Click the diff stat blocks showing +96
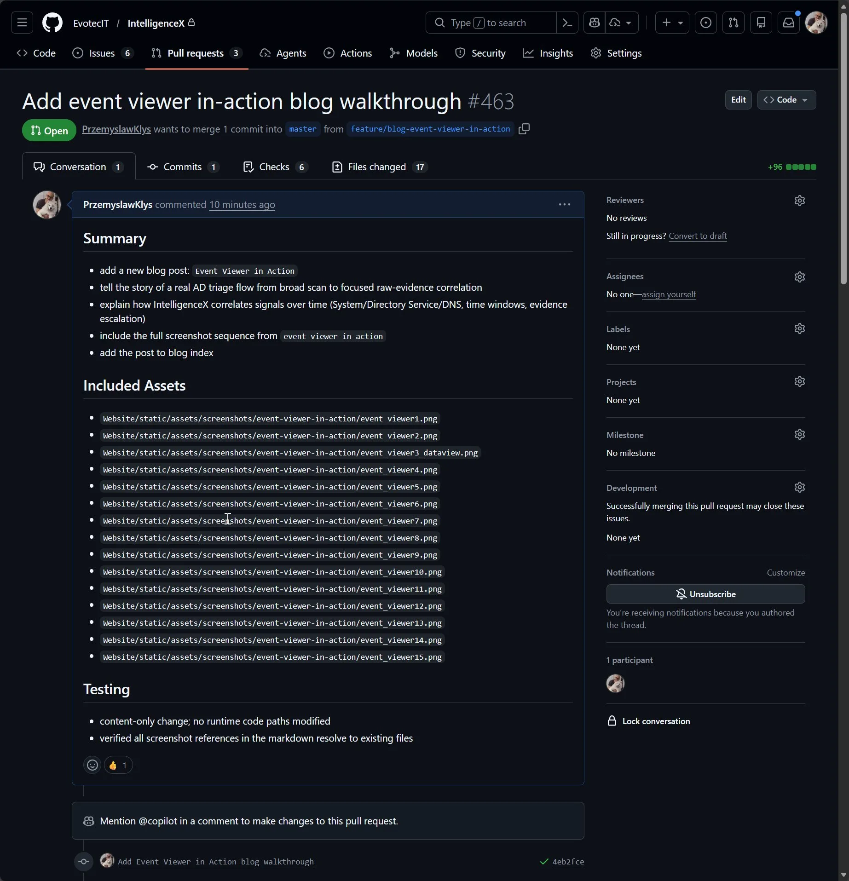Image resolution: width=849 pixels, height=881 pixels. coord(801,167)
